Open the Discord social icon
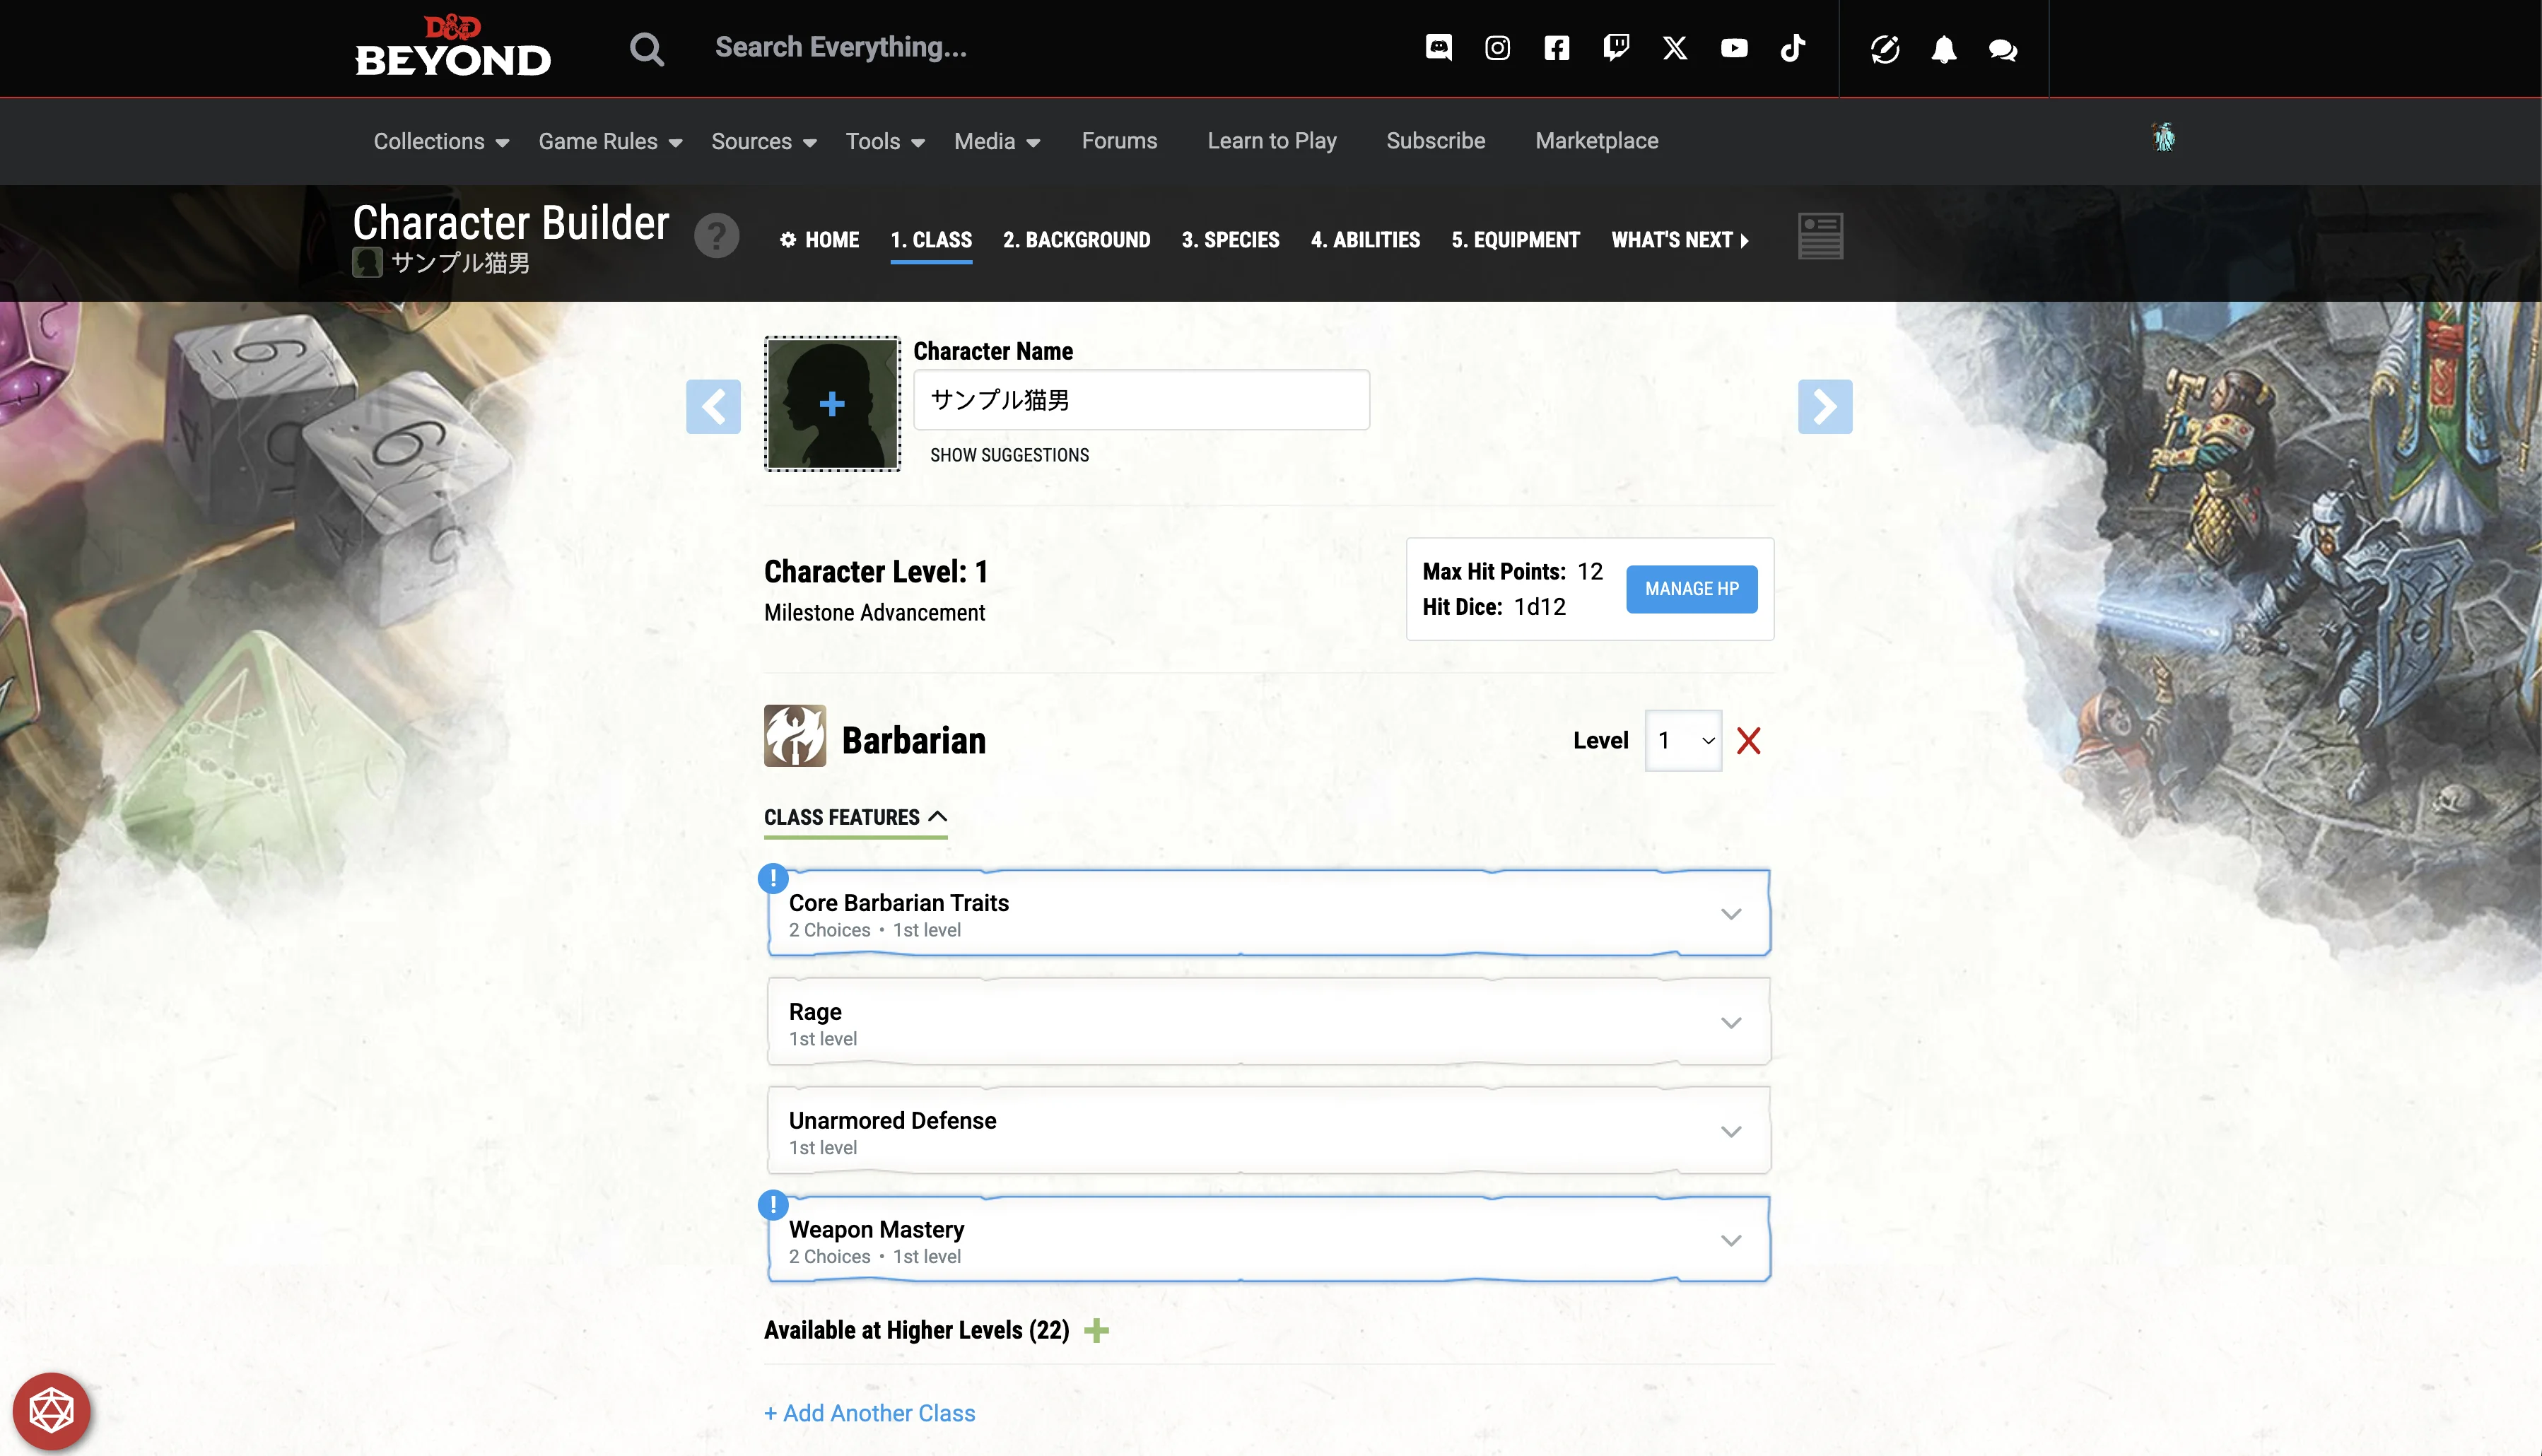The height and width of the screenshot is (1456, 2542). (x=1438, y=48)
